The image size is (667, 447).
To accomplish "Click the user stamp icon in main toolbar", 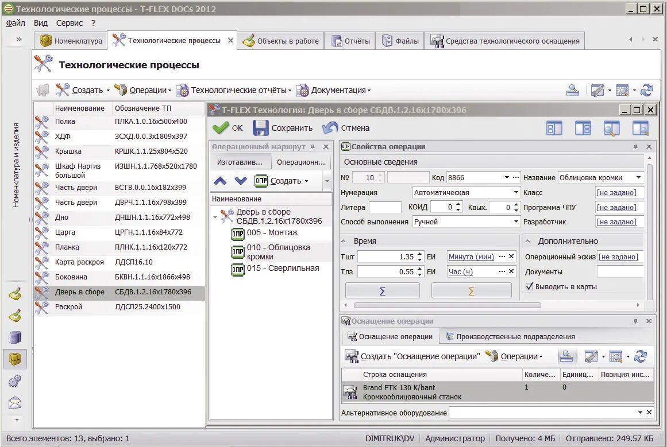I will coord(573,90).
